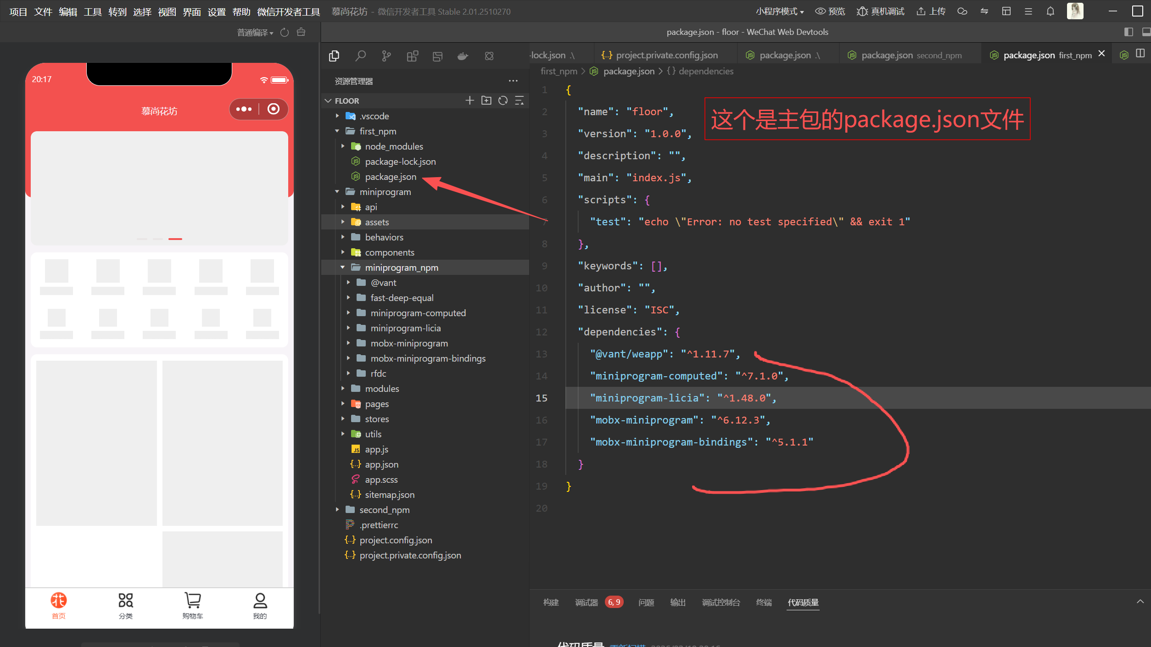
Task: Collapse the bottom panel with the chevron
Action: tap(1140, 602)
